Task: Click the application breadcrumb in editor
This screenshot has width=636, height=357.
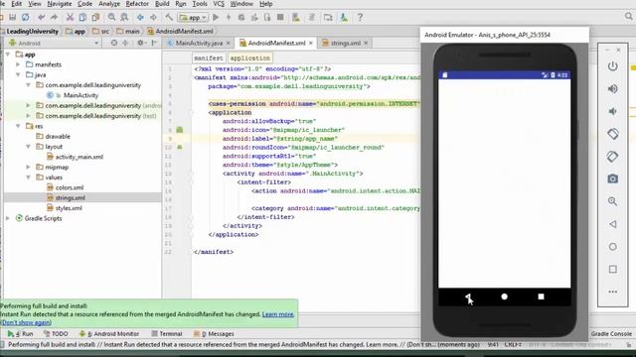Action: [249, 59]
